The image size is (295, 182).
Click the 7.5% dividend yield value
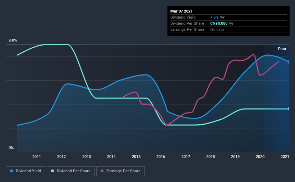(x=214, y=17)
